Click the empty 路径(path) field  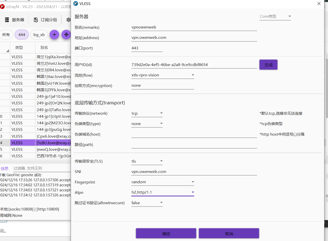[x=194, y=145]
